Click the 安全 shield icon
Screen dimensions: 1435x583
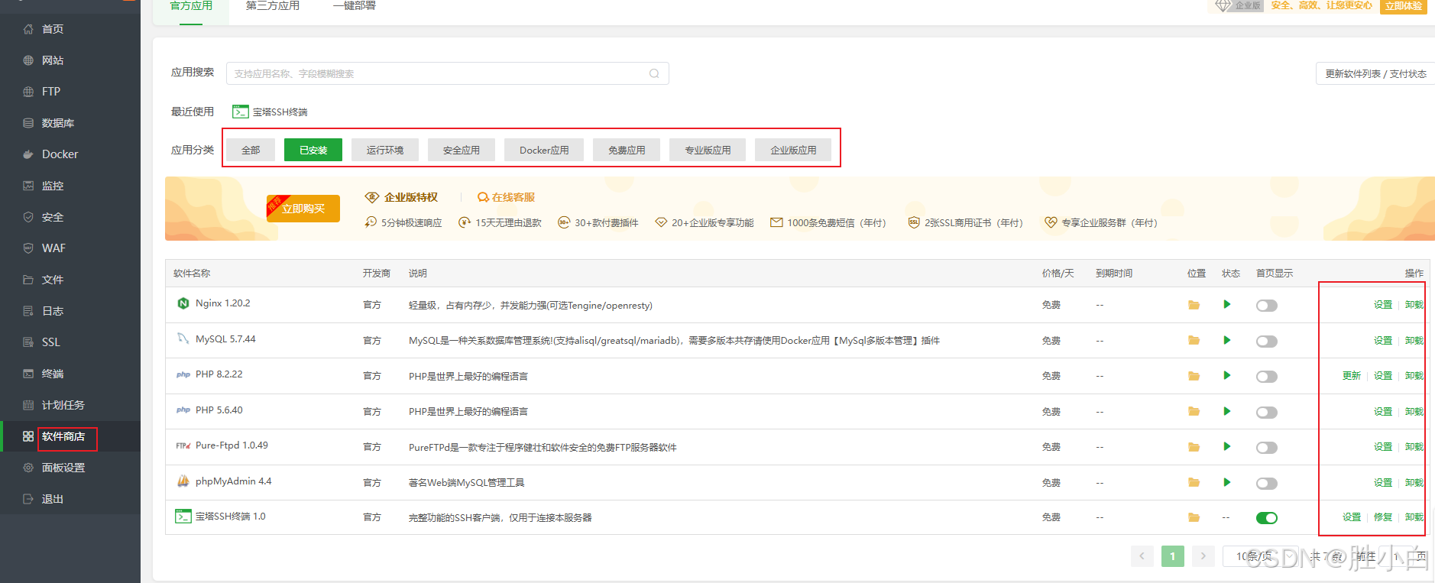(28, 217)
